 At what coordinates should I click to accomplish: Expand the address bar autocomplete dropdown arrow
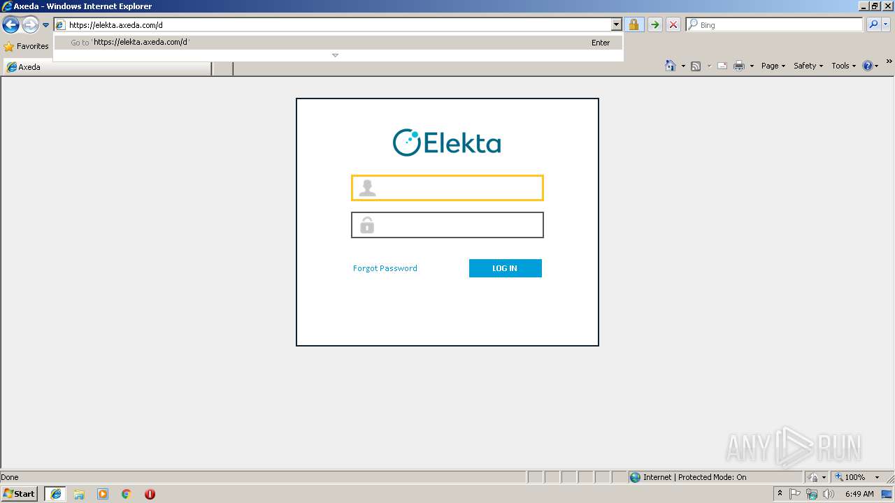[x=616, y=25]
